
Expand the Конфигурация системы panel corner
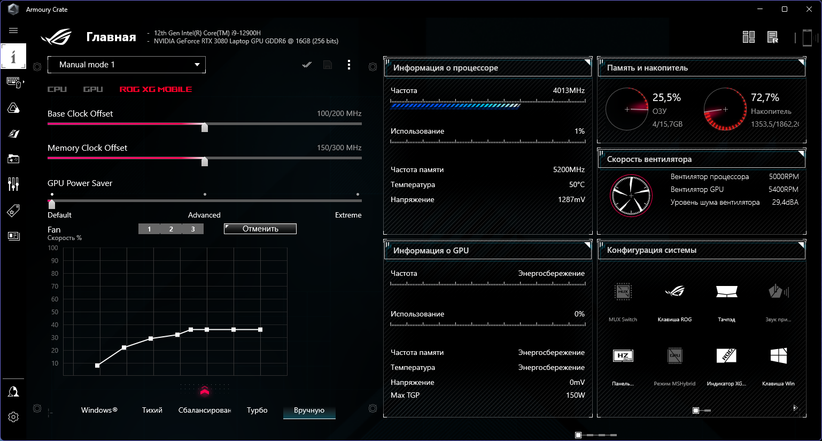pos(801,245)
